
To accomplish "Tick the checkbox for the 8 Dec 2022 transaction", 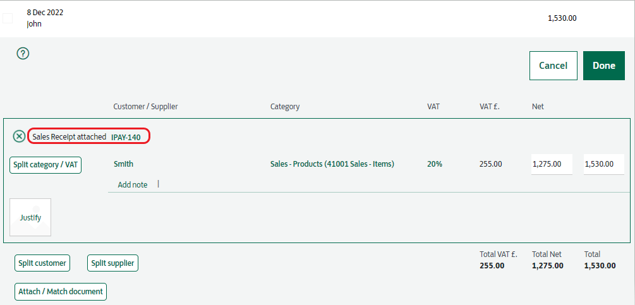I will [x=8, y=18].
